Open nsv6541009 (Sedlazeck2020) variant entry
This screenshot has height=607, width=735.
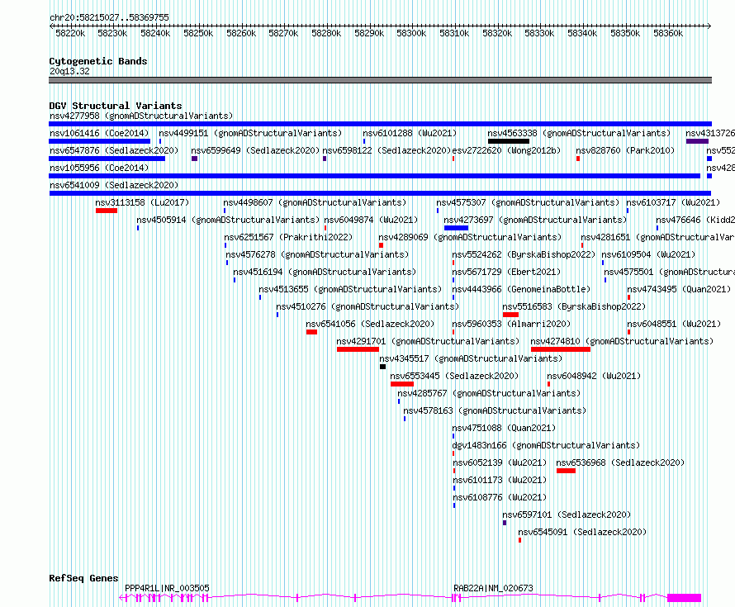pos(114,185)
